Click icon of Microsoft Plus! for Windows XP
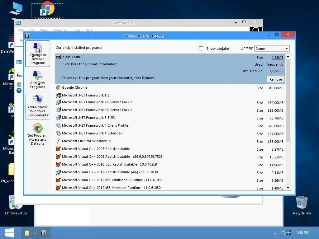The width and height of the screenshot is (319, 239). [58, 141]
